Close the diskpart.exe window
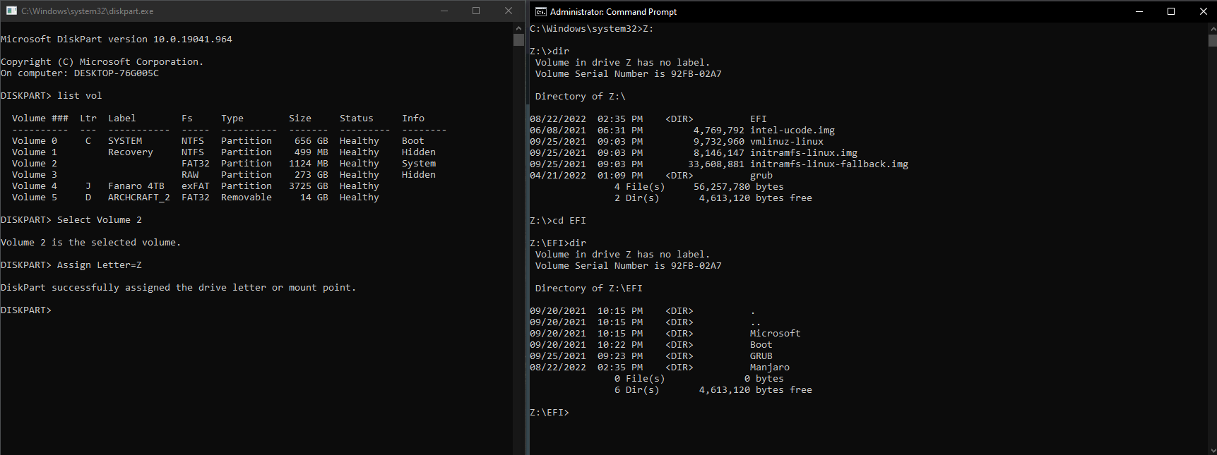 [509, 11]
